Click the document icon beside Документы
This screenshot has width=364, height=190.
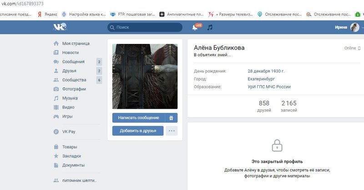click(x=56, y=165)
